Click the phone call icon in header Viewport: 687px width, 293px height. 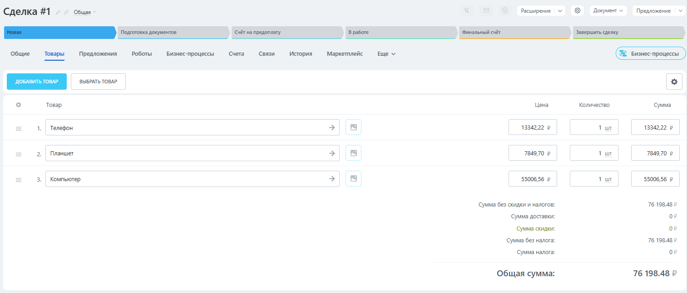coord(467,11)
